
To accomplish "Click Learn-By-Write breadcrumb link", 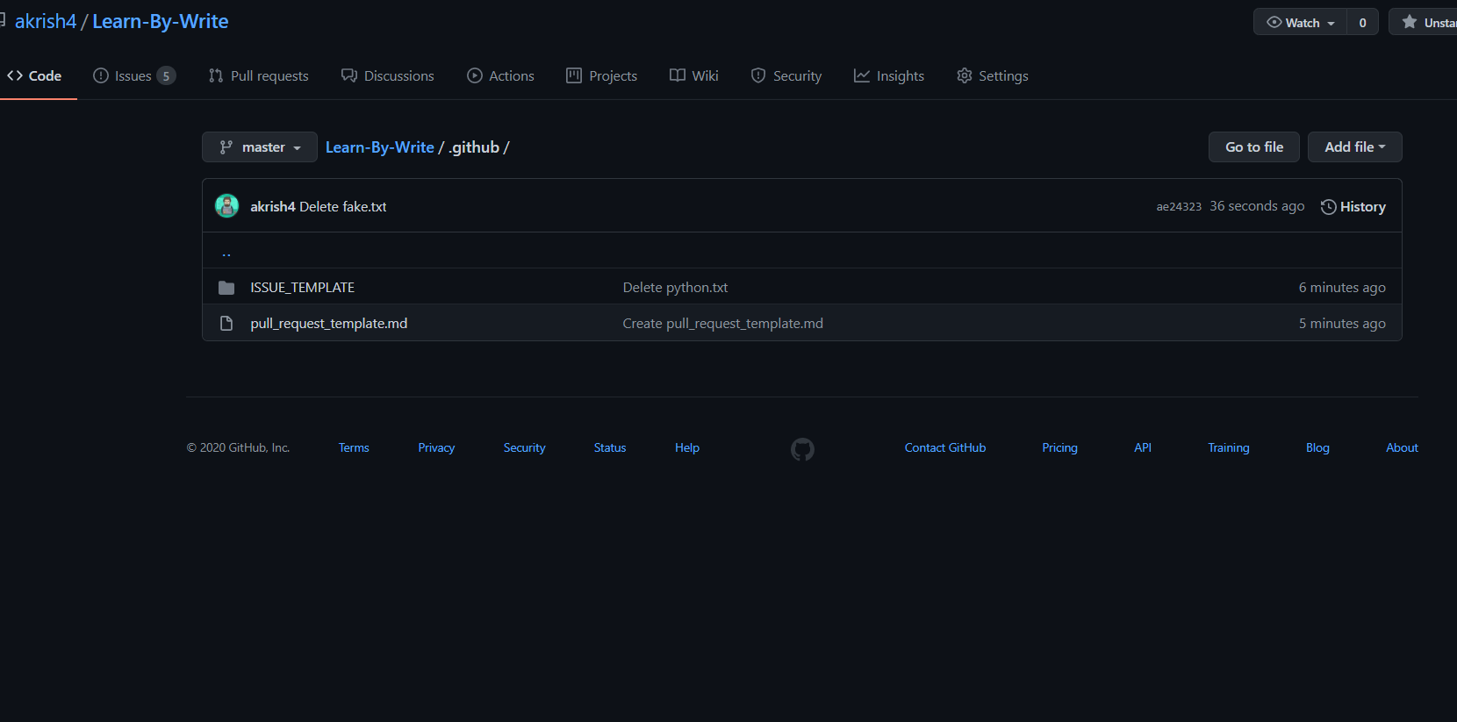I will click(x=380, y=147).
